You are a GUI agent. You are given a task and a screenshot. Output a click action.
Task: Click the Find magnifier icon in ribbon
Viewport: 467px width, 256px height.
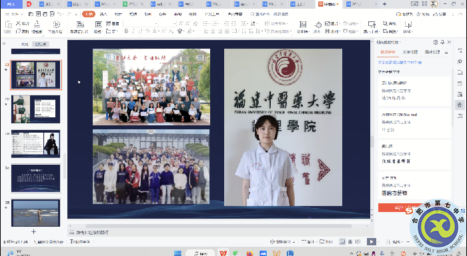pyautogui.click(x=386, y=23)
